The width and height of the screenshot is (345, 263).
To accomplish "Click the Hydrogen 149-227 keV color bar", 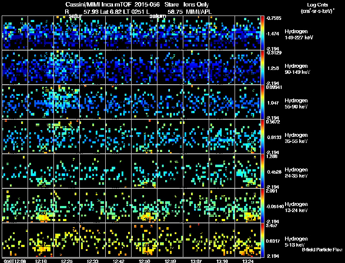I will (x=262, y=33).
